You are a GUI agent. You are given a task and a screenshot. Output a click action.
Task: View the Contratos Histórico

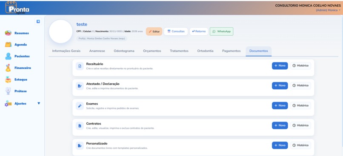point(300,125)
